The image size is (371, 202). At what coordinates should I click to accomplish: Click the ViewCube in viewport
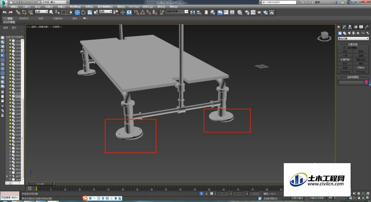(x=324, y=36)
